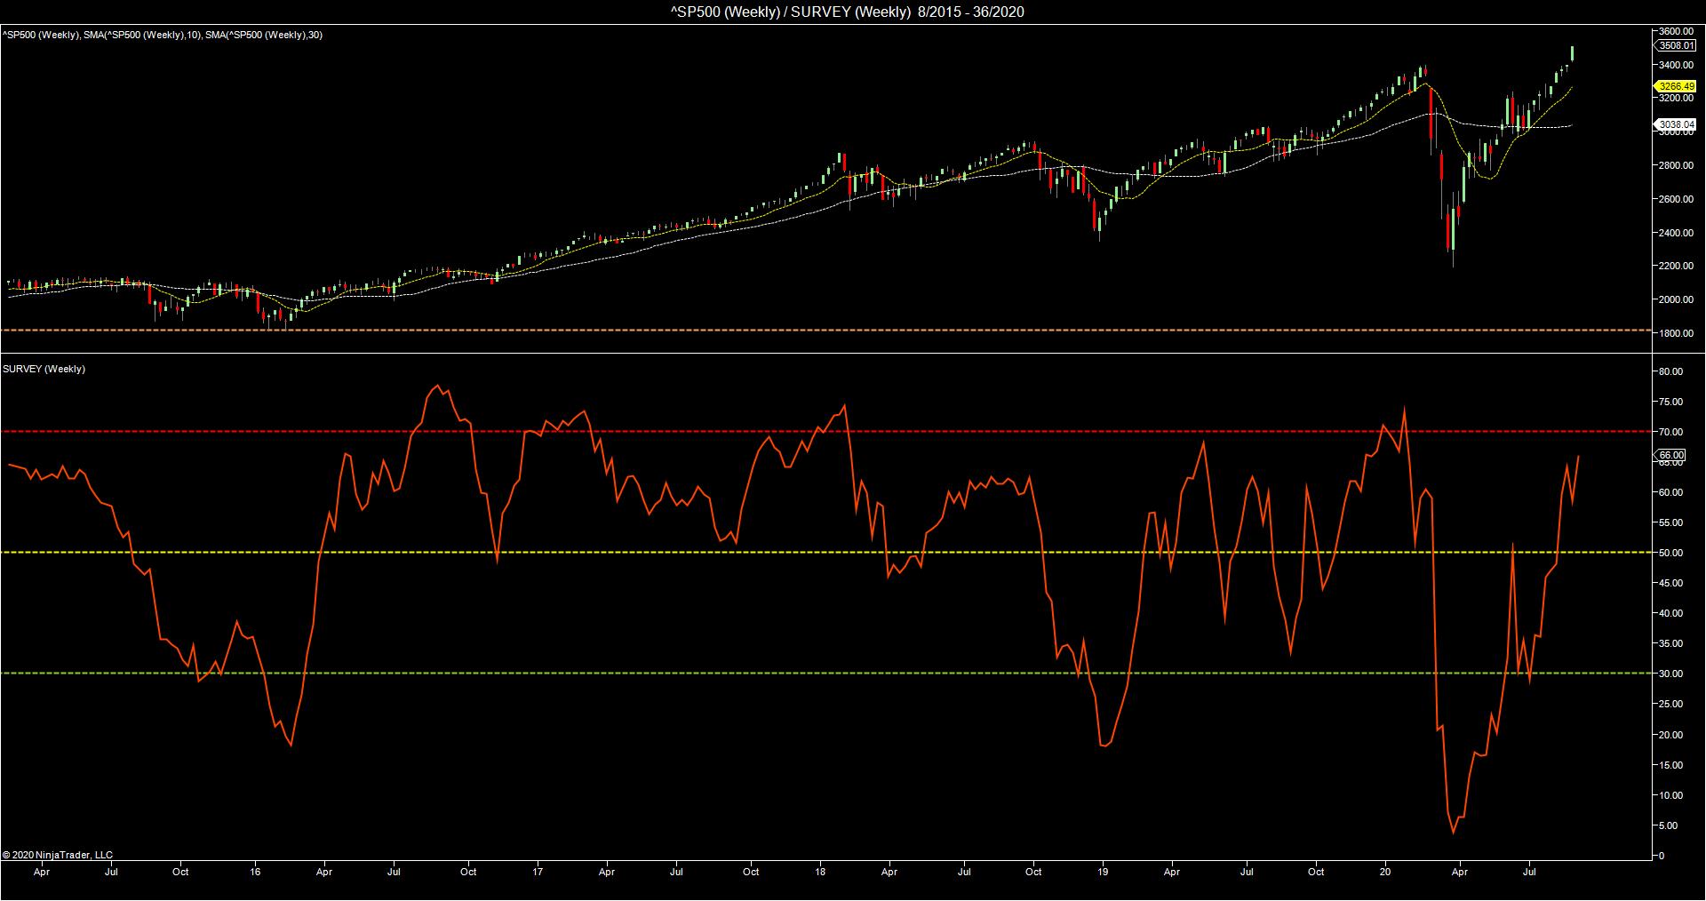Click the 3600.00 price axis label
Screen dimensions: 1706x901
1676,31
